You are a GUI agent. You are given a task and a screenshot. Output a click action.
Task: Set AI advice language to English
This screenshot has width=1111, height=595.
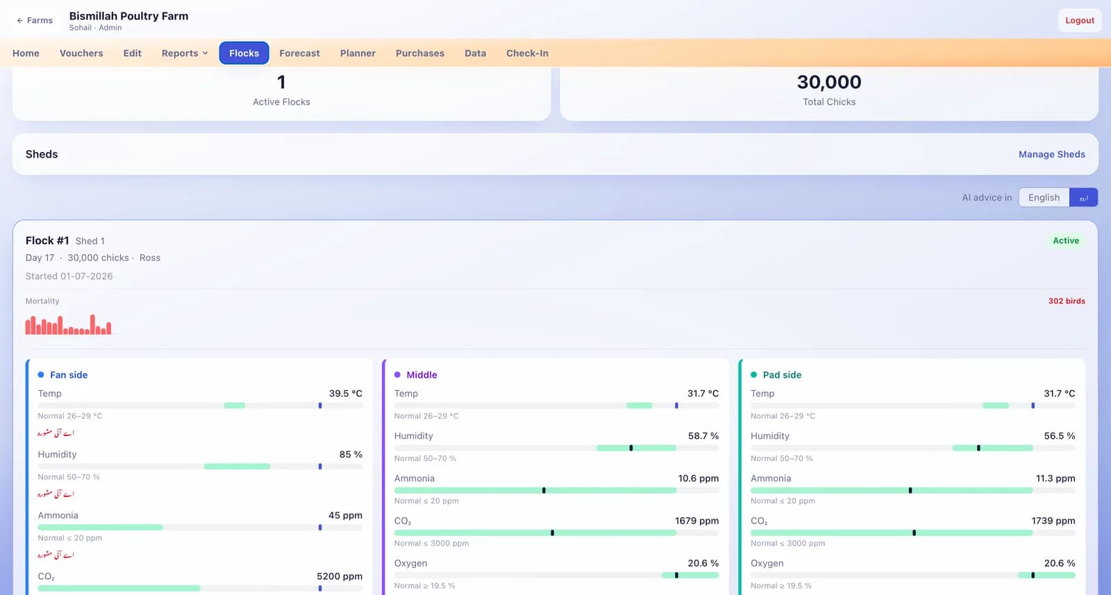[1044, 197]
